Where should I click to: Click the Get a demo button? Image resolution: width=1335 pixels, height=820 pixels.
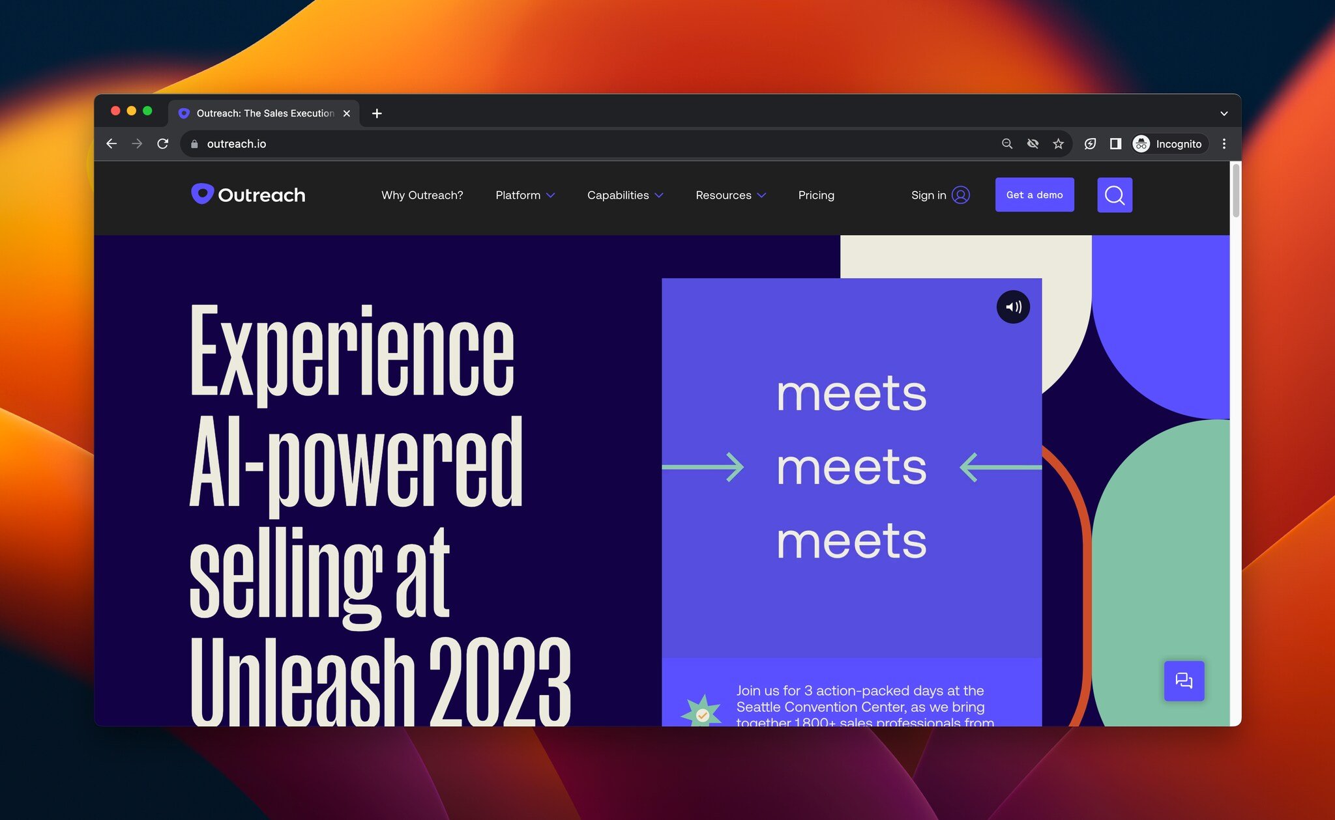(x=1034, y=195)
